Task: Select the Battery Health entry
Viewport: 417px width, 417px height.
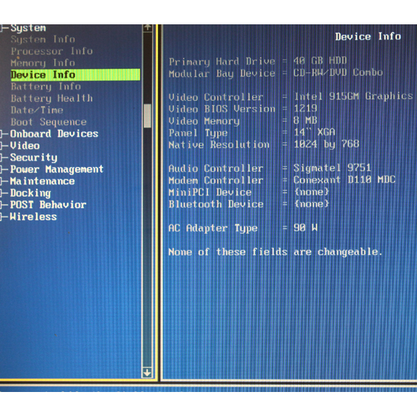Action: coord(51,99)
